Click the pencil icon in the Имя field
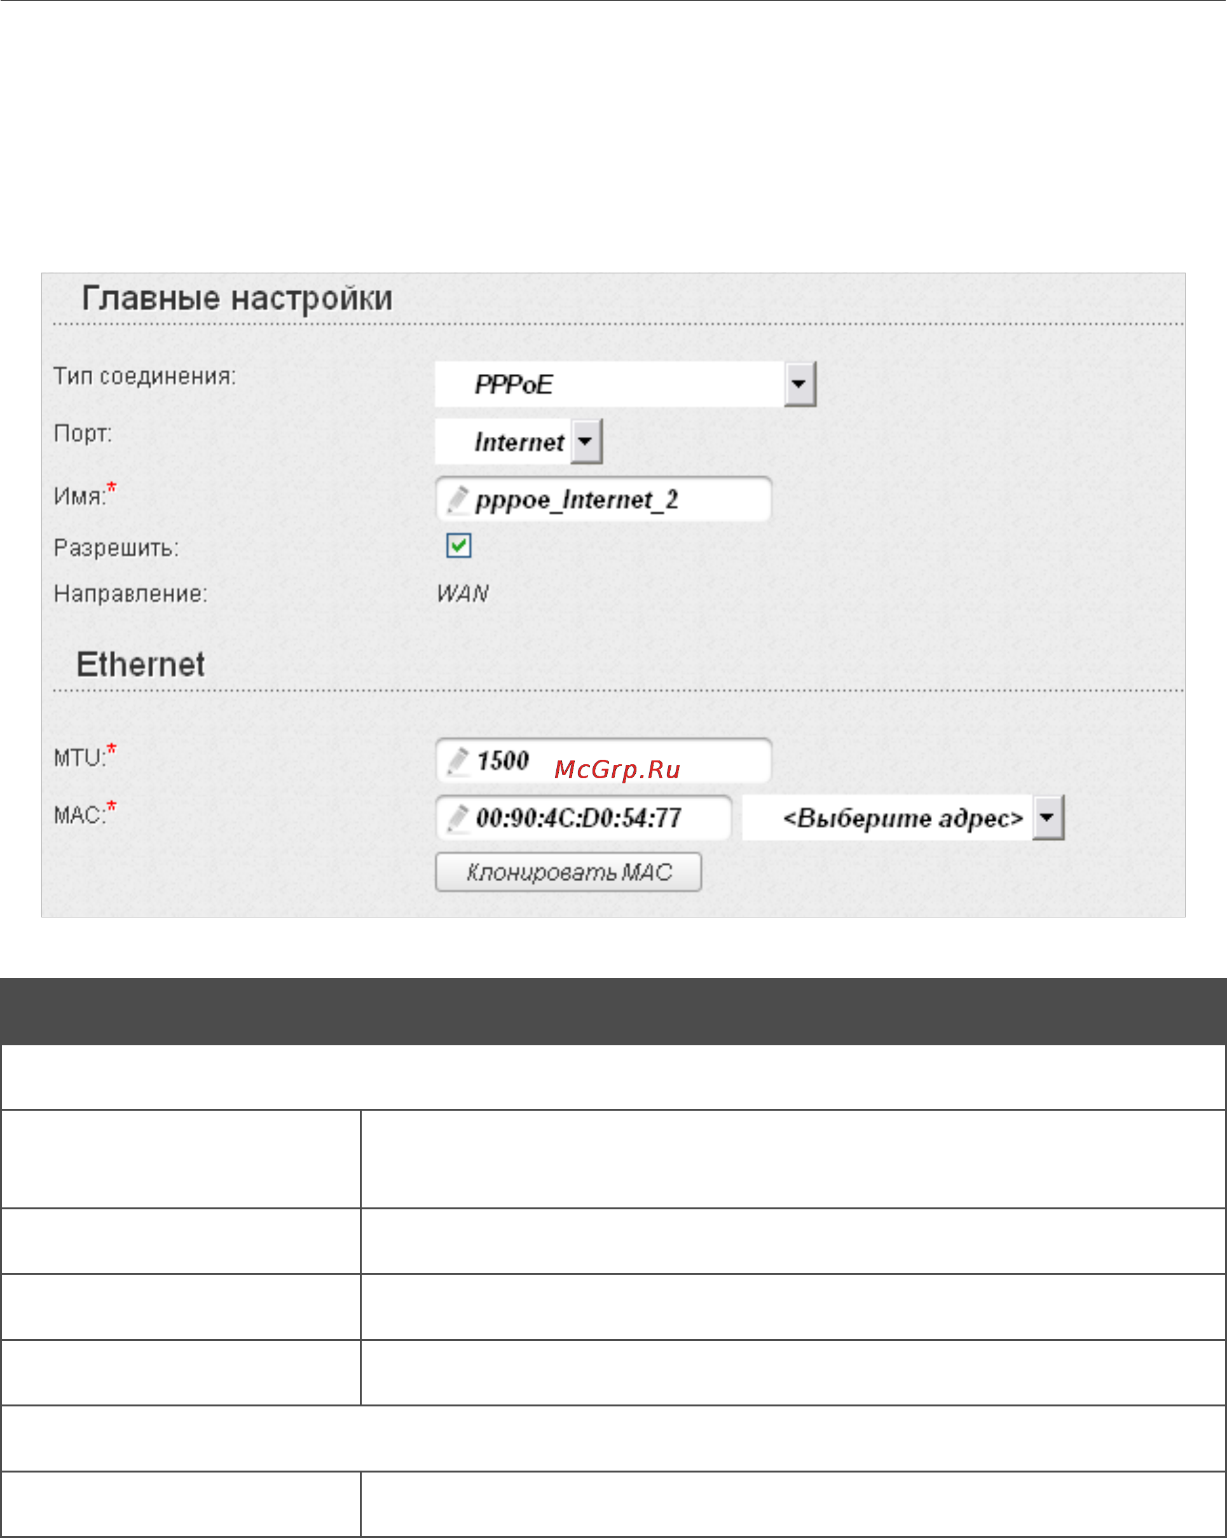 coord(457,499)
